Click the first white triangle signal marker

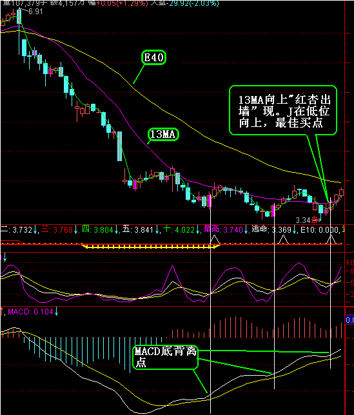[215, 239]
